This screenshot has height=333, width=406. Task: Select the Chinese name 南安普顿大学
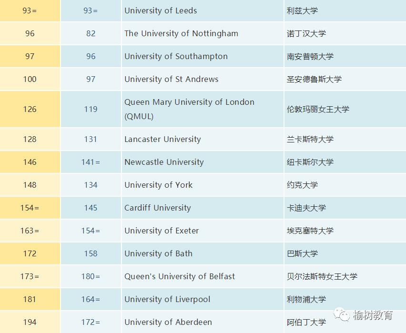pos(310,56)
